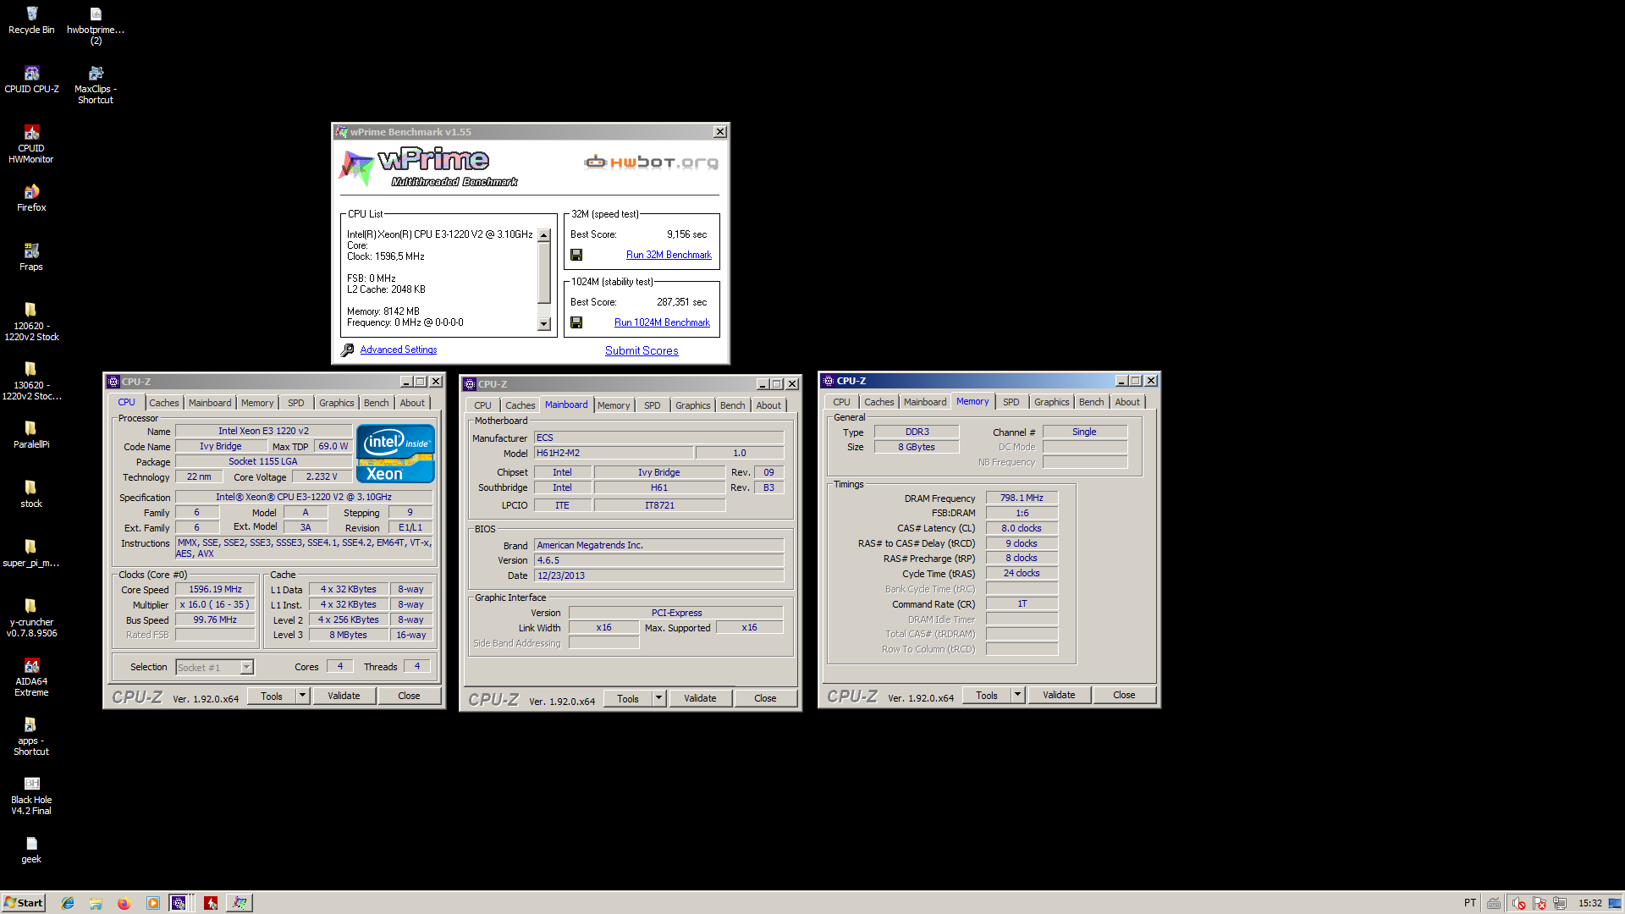Open Windows Media Player from the taskbar
Viewport: 1625px width, 914px height.
click(152, 903)
